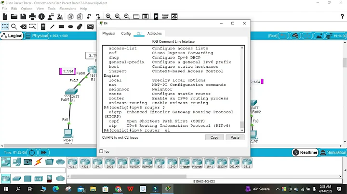This screenshot has width=347, height=194.
Task: Select the 4331 router device
Action: coord(73,163)
